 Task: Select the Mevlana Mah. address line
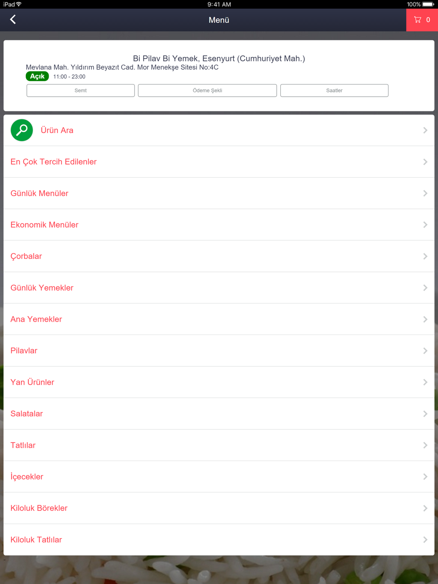[122, 67]
